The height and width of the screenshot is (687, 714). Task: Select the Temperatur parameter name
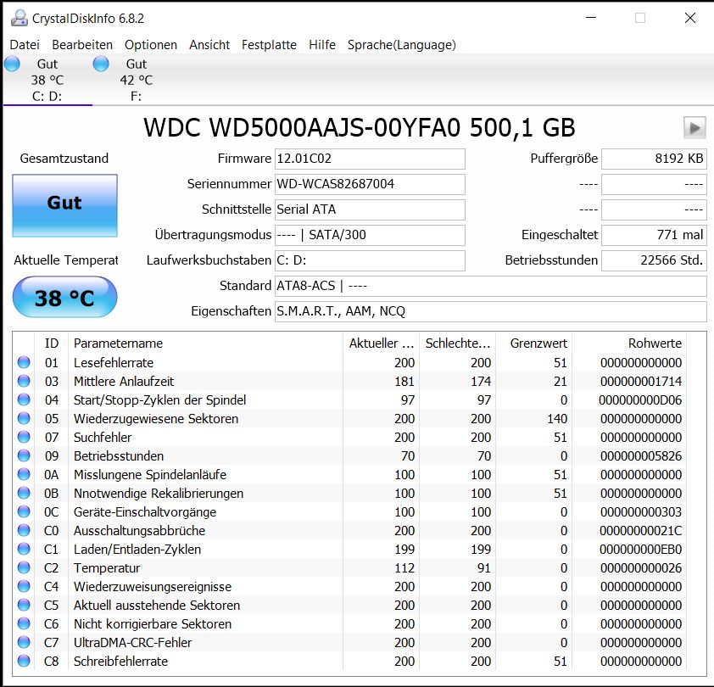coord(107,568)
